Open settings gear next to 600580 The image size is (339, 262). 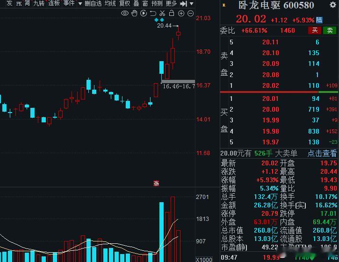coord(333,5)
